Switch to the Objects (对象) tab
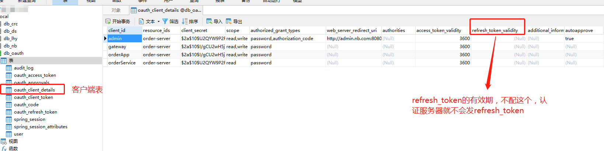604x151 pixels. point(116,10)
